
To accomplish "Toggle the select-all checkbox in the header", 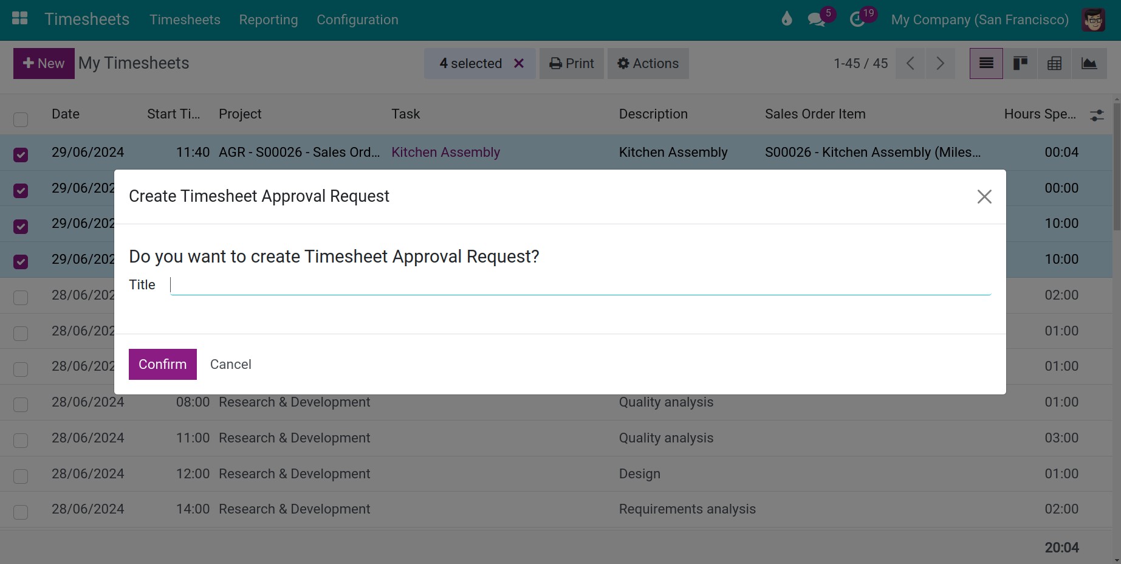I will (x=21, y=119).
